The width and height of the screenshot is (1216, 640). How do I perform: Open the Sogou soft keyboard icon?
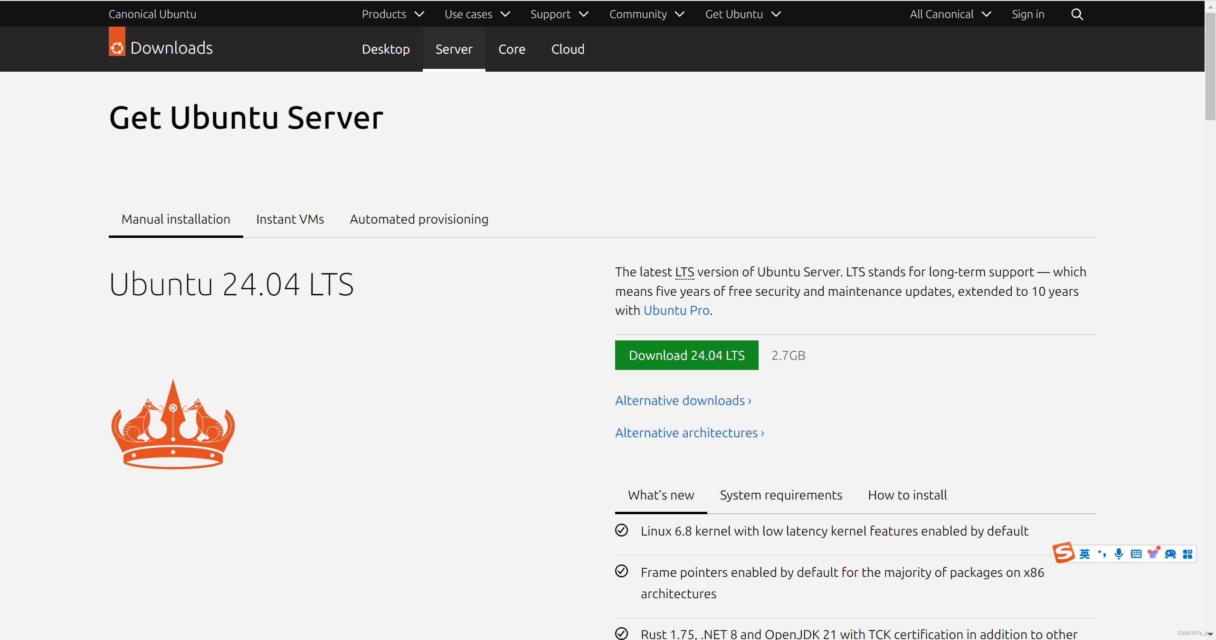[1136, 554]
